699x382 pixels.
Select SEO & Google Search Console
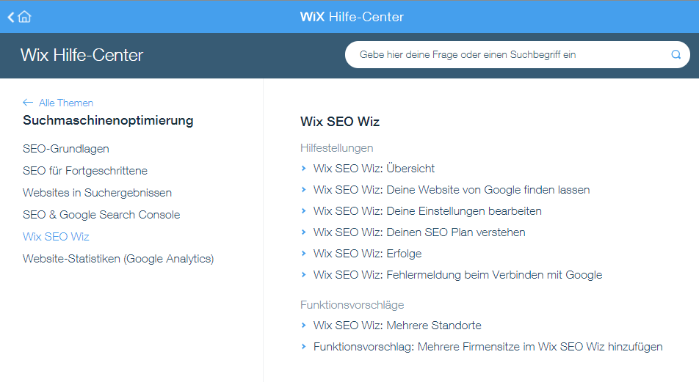click(x=101, y=215)
